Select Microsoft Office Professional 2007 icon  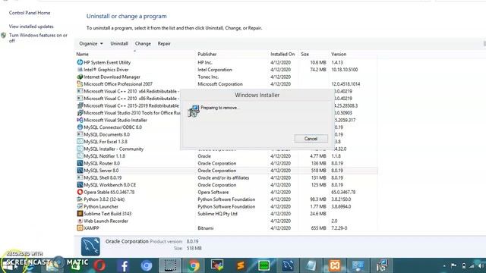click(80, 84)
